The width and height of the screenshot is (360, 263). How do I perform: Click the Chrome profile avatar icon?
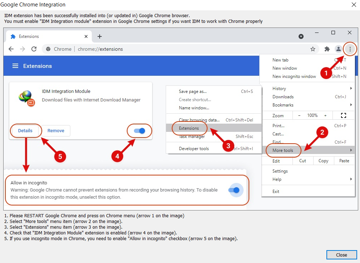coord(339,49)
